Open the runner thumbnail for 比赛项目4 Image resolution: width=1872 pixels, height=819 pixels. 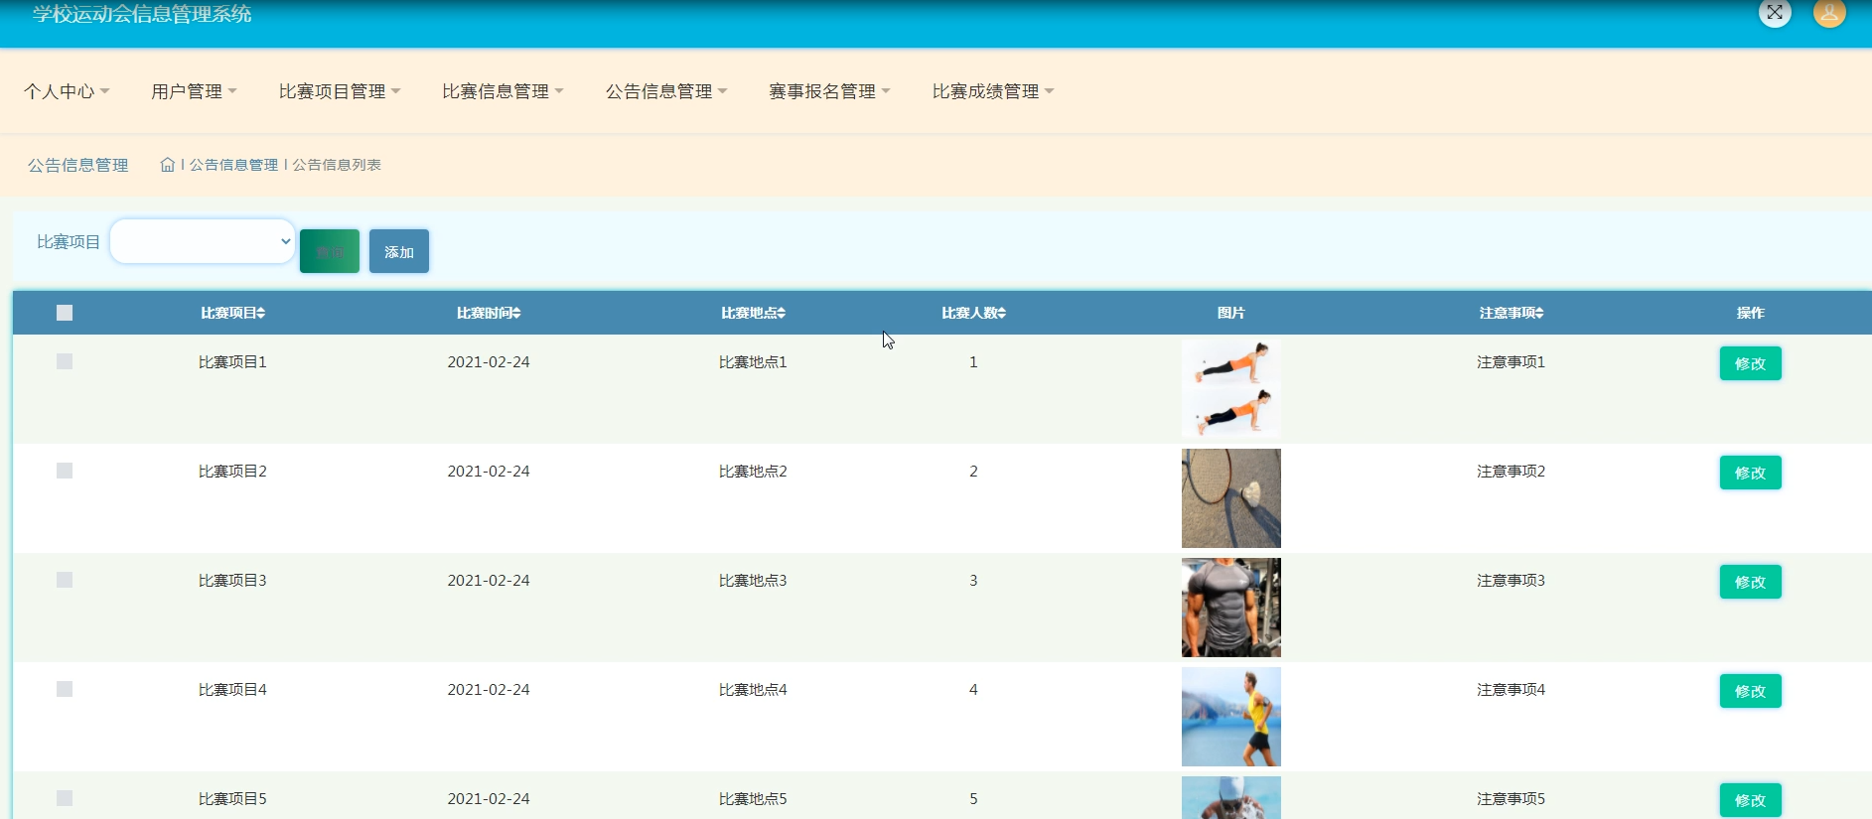pyautogui.click(x=1231, y=717)
